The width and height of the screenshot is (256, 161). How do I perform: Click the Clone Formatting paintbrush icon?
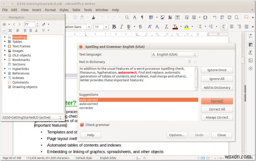pyautogui.click(x=93, y=18)
